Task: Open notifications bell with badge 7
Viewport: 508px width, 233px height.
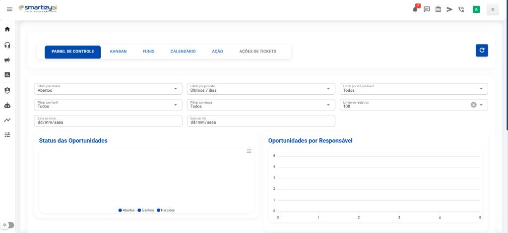Action: tap(416, 9)
